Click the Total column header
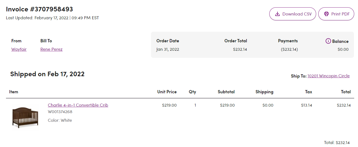The image size is (358, 147). 346,92
